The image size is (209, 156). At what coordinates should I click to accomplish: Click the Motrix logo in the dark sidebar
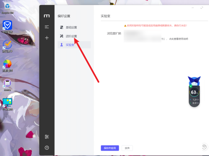click(x=47, y=16)
